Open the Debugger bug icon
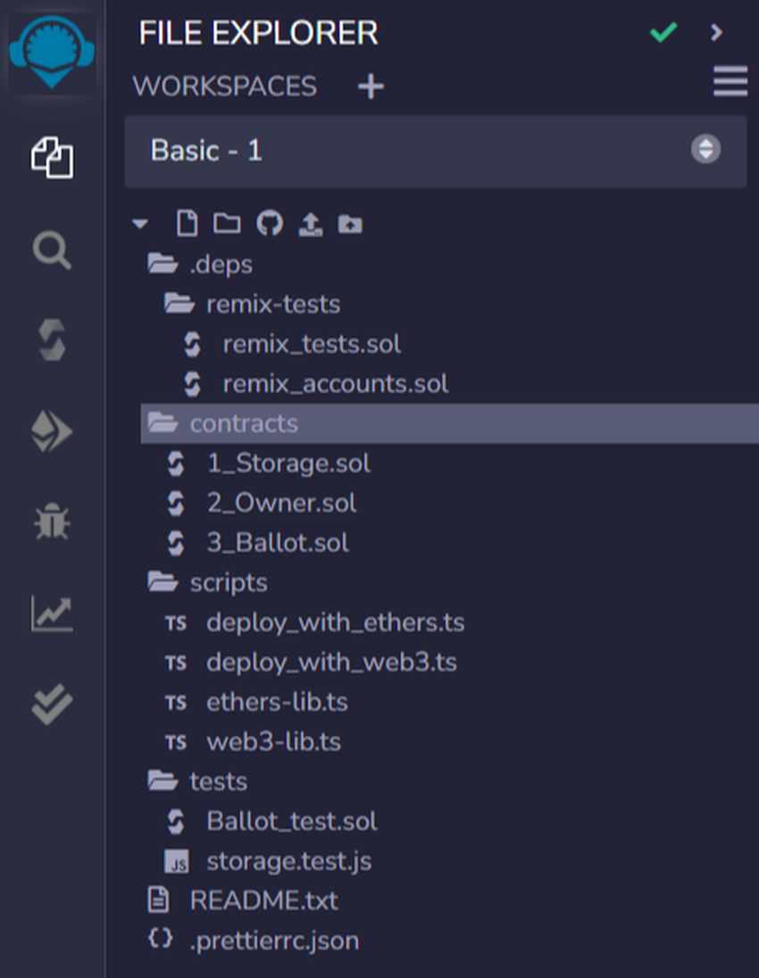Screen dimensions: 759x978 [52, 522]
